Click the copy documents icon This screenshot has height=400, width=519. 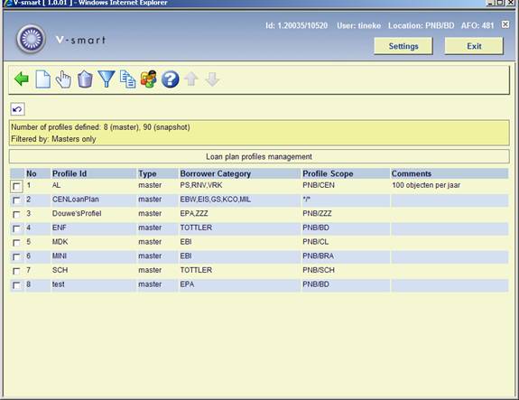point(128,79)
